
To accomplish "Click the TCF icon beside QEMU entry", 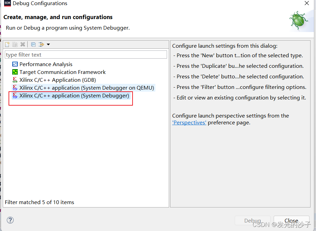I will pyautogui.click(x=15, y=88).
